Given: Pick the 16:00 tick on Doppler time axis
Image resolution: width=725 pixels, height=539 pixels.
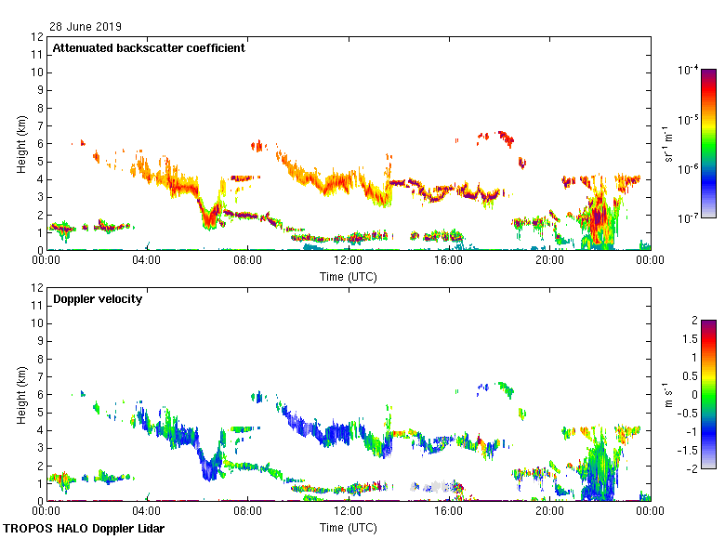Looking at the screenshot, I should point(449,512).
